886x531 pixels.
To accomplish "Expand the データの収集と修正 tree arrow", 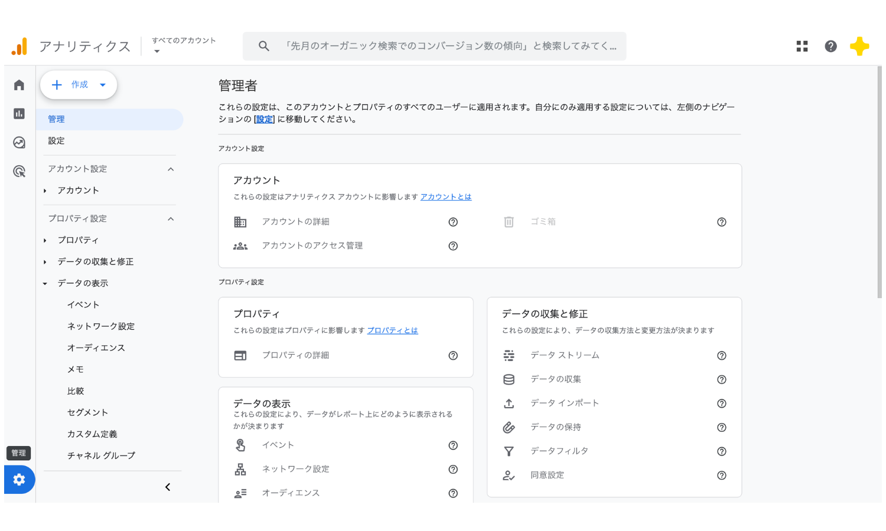I will [x=45, y=262].
